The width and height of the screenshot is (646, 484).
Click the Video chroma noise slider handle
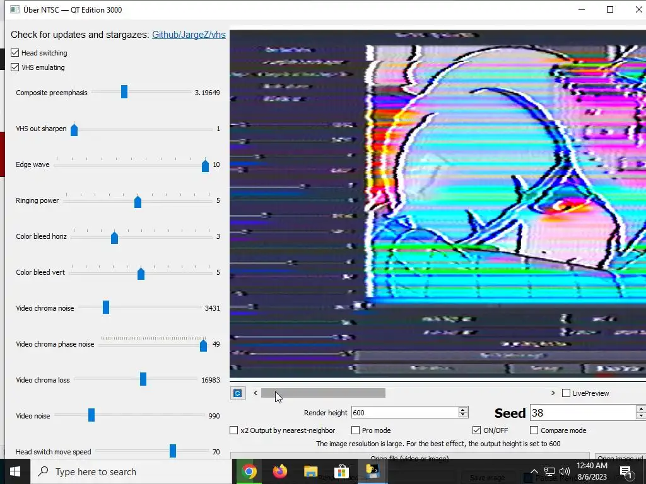(106, 307)
